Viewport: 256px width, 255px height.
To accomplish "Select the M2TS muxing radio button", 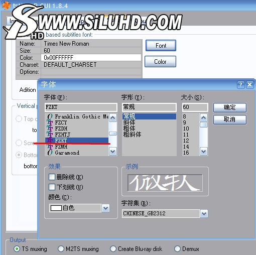I will click(x=61, y=249).
